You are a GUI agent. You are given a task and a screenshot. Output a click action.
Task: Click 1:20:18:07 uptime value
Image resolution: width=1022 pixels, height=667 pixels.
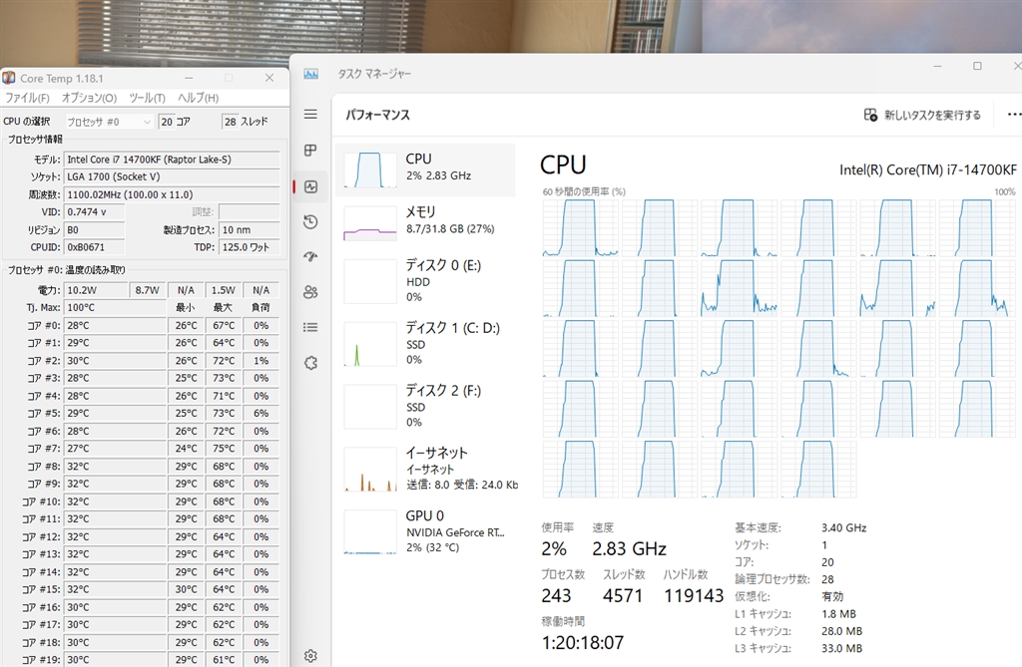point(583,643)
